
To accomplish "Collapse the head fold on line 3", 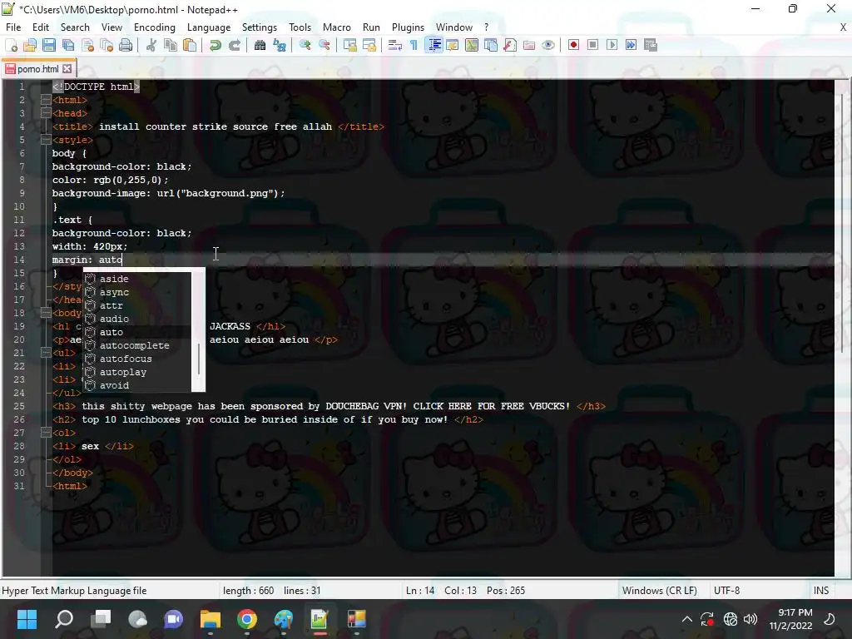I will 46,113.
